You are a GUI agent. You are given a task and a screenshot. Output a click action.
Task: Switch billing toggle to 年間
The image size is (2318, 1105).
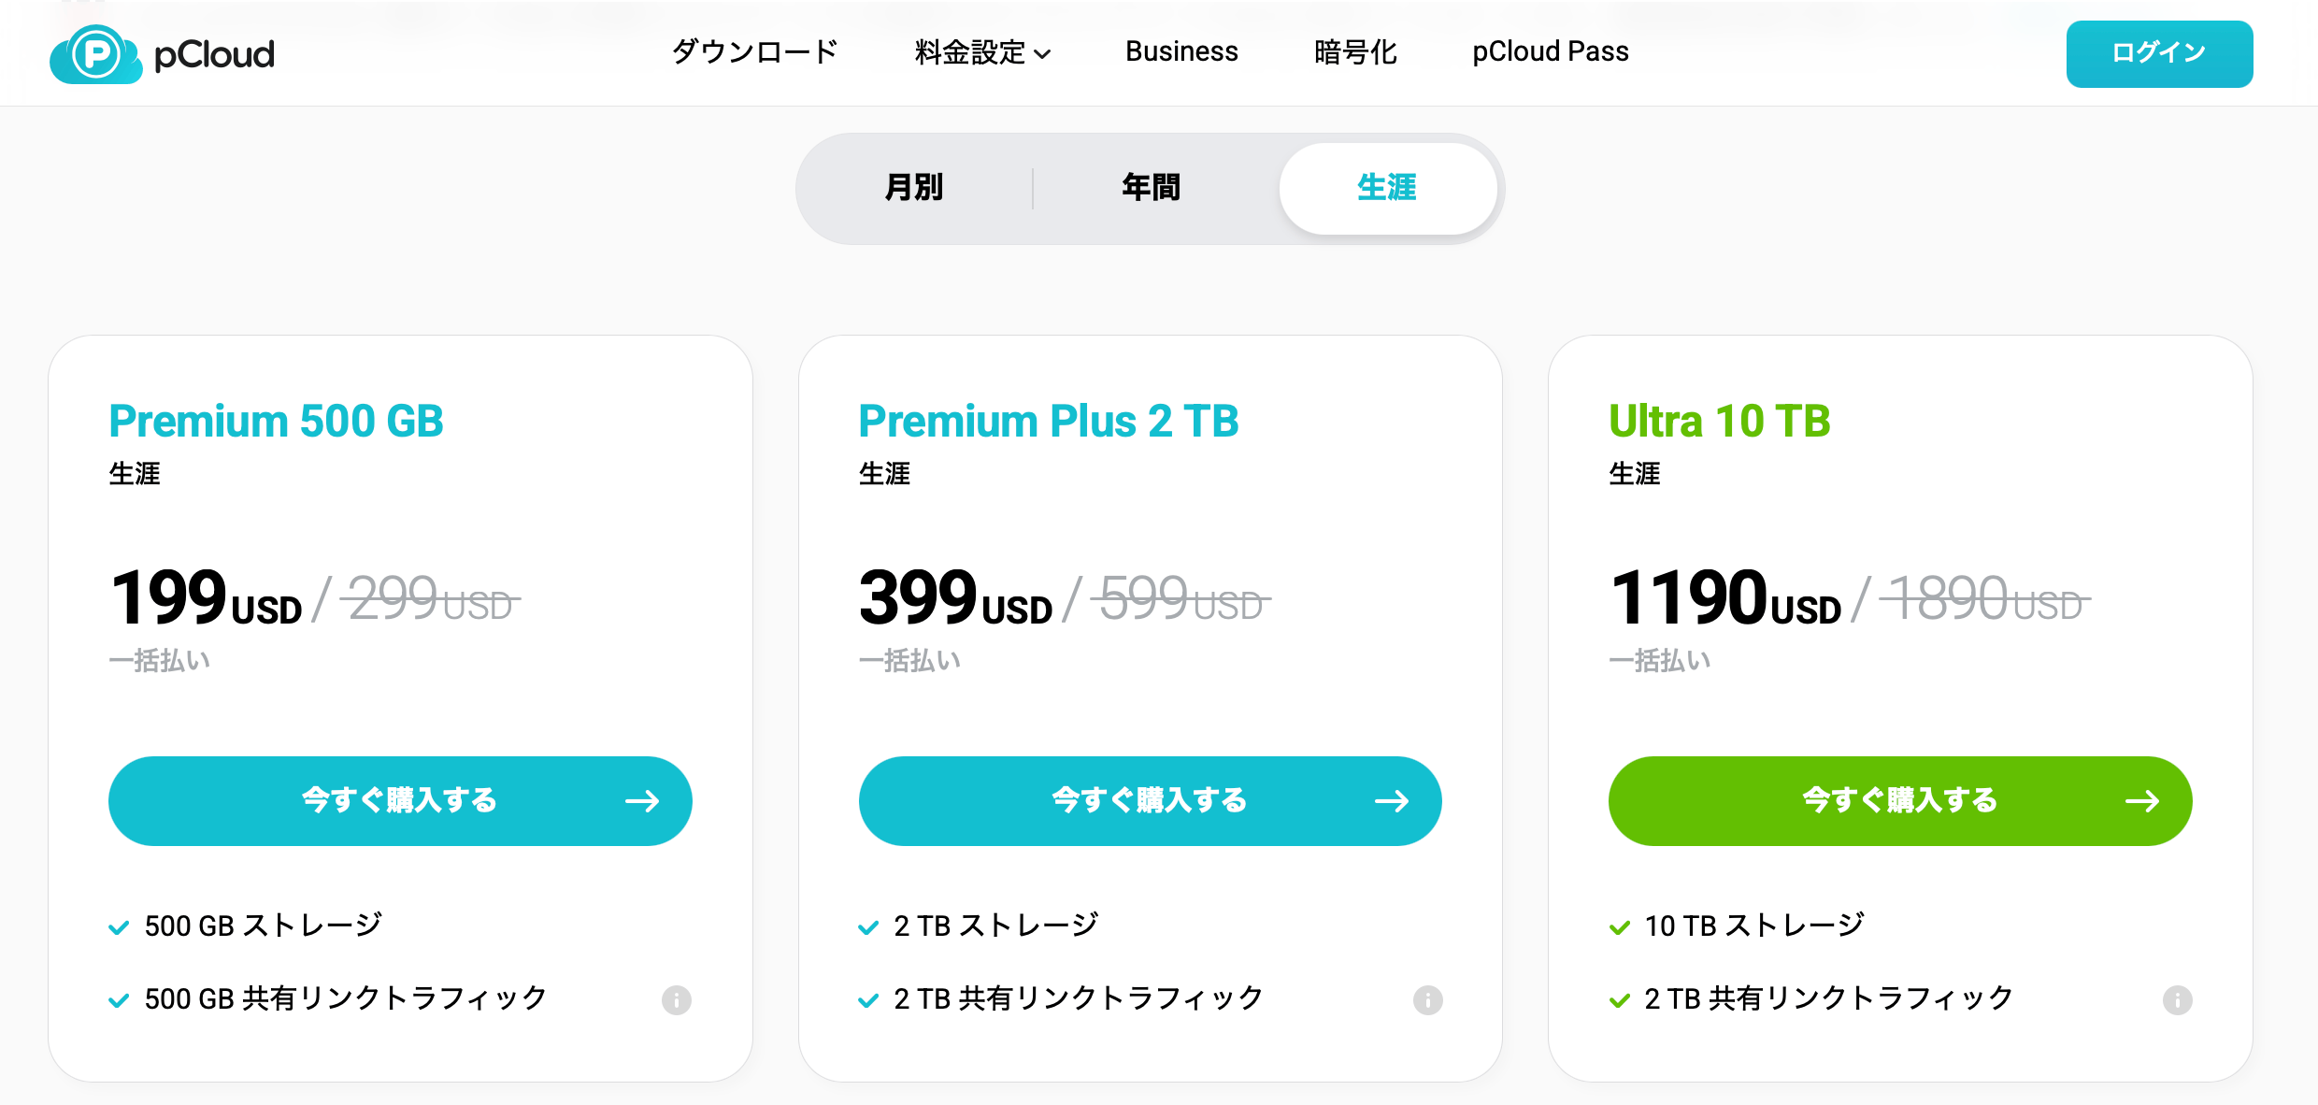tap(1152, 188)
